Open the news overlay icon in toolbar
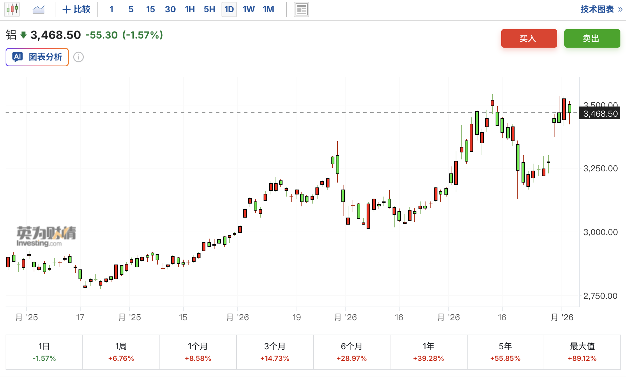Viewport: 626px width, 377px height. [301, 9]
